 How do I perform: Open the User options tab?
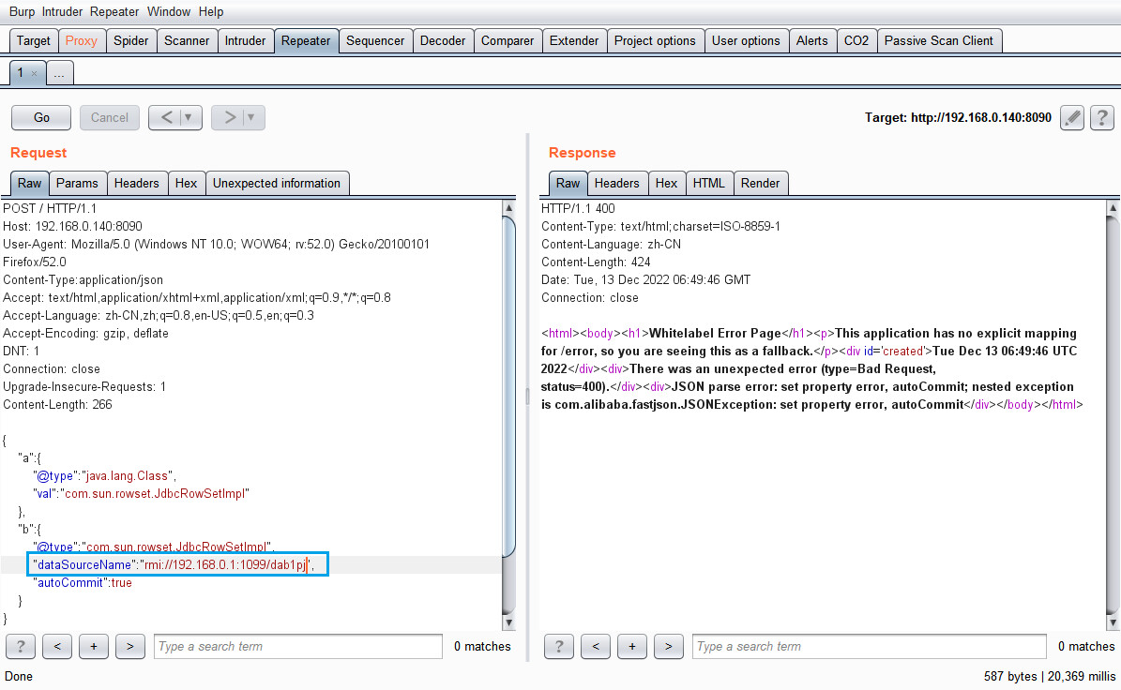(x=746, y=40)
